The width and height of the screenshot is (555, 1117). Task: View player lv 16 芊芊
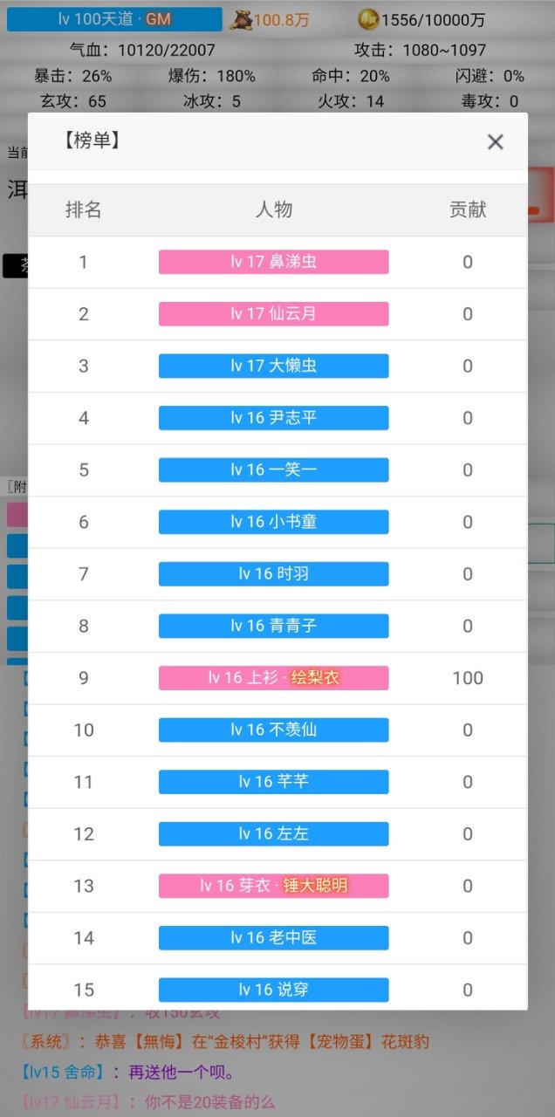pyautogui.click(x=273, y=782)
